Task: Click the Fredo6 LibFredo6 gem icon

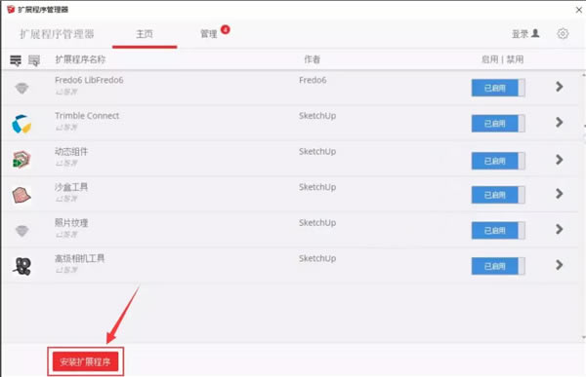Action: point(21,89)
